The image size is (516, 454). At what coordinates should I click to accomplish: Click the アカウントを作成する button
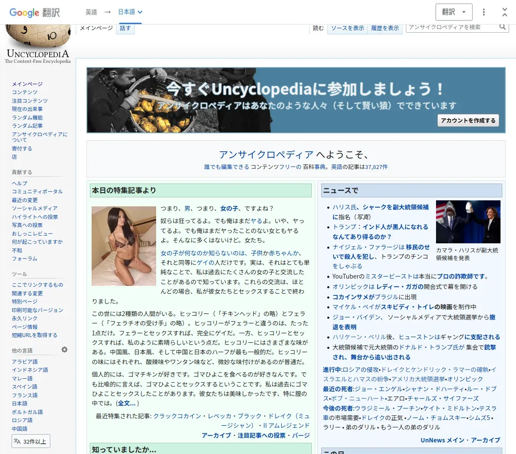468,120
